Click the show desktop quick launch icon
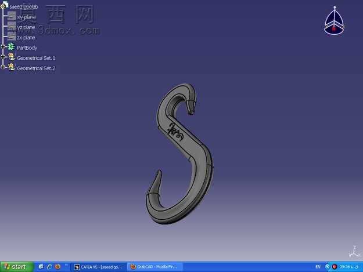This screenshot has width=363, height=272. 41,267
